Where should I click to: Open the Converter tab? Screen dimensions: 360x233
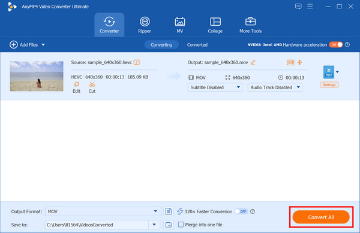[x=109, y=25]
